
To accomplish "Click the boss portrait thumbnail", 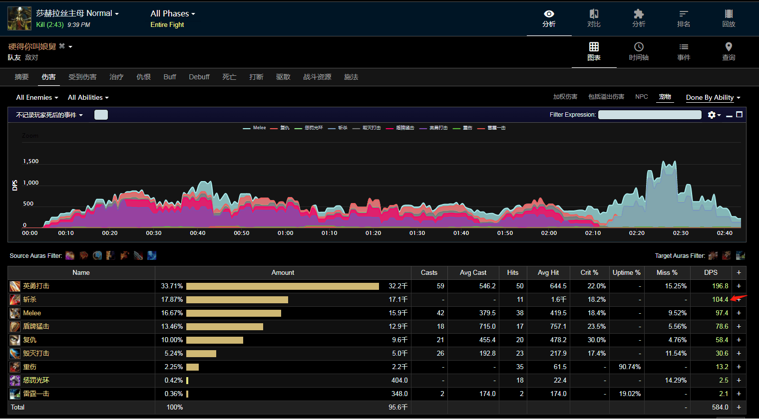I will [x=19, y=18].
